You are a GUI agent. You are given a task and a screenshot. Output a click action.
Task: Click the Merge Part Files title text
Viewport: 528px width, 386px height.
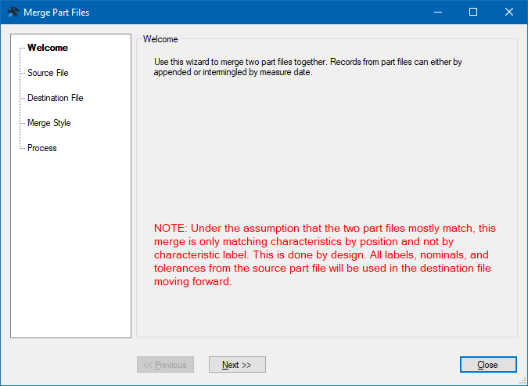click(x=56, y=13)
